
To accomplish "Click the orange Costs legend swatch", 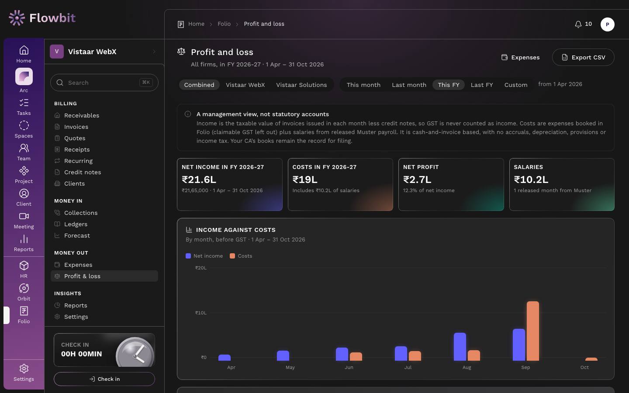I will click(232, 256).
